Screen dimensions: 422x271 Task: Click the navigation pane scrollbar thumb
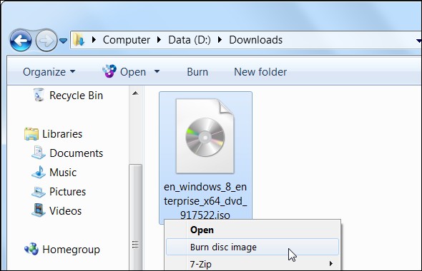[135, 218]
